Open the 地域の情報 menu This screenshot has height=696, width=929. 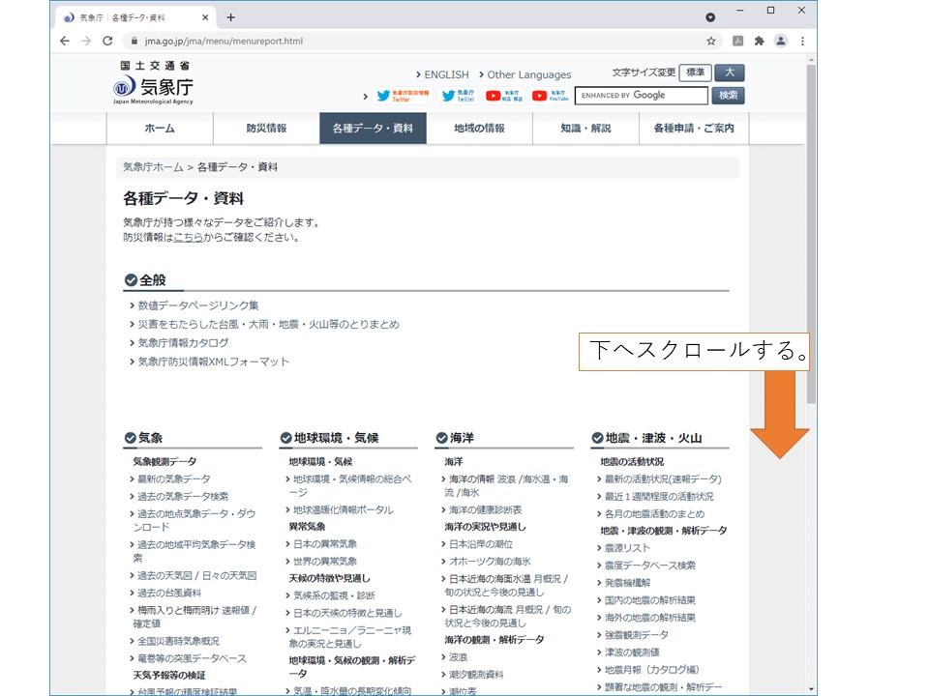(x=479, y=128)
